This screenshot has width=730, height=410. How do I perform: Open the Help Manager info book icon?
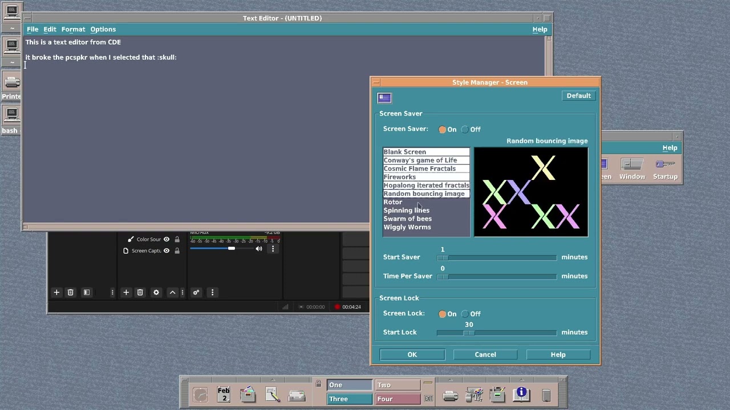[x=521, y=395]
